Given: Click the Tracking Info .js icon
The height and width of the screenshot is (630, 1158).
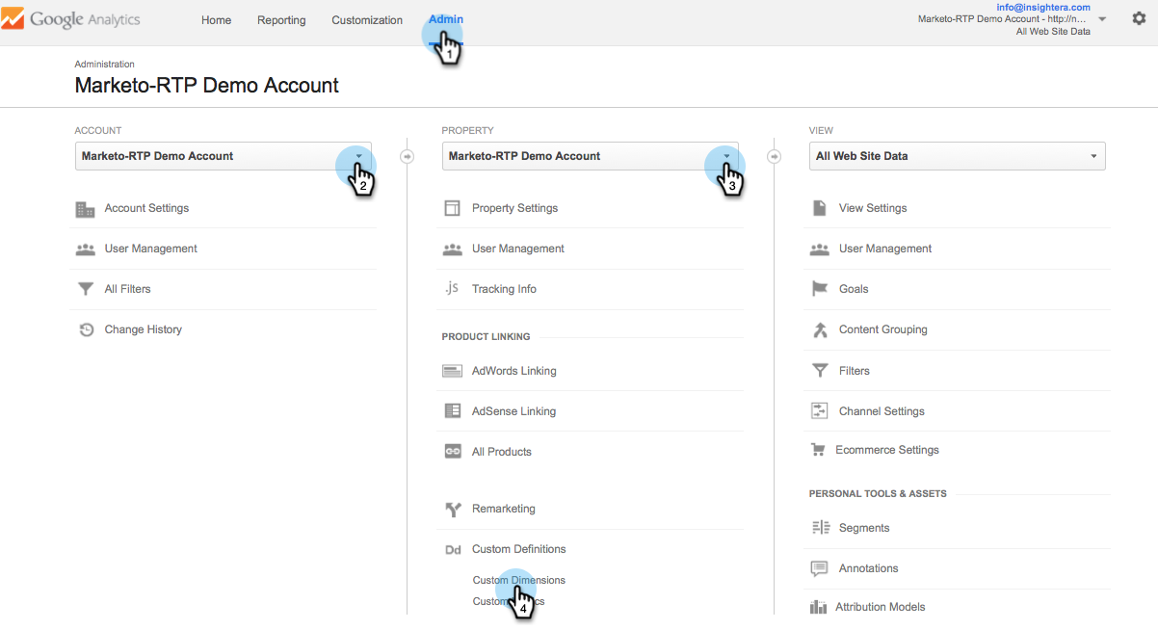Looking at the screenshot, I should 452,288.
